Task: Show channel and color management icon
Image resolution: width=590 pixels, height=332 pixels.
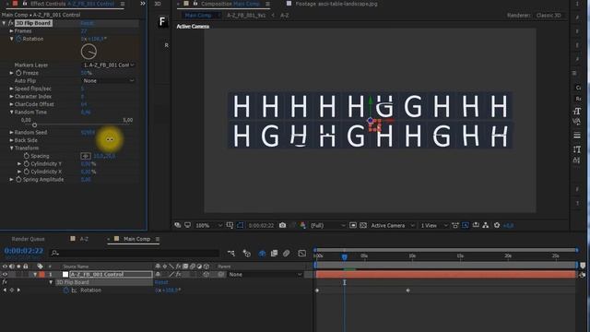Action: coord(303,225)
